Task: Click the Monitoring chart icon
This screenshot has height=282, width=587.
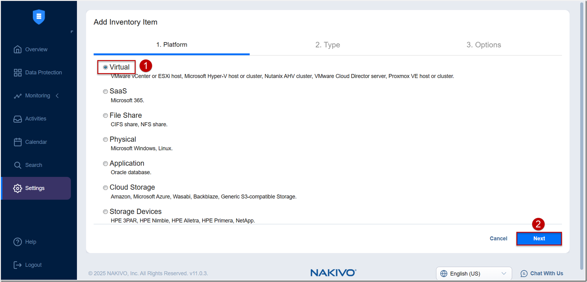Action: pyautogui.click(x=18, y=96)
